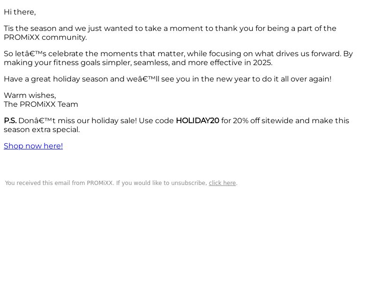375x281 pixels.
Task: Click the "celebrate the moments that matter" phrase
Action: click(x=117, y=53)
